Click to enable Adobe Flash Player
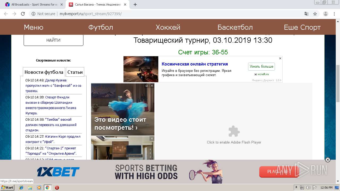This screenshot has height=191, width=340. pyautogui.click(x=234, y=142)
